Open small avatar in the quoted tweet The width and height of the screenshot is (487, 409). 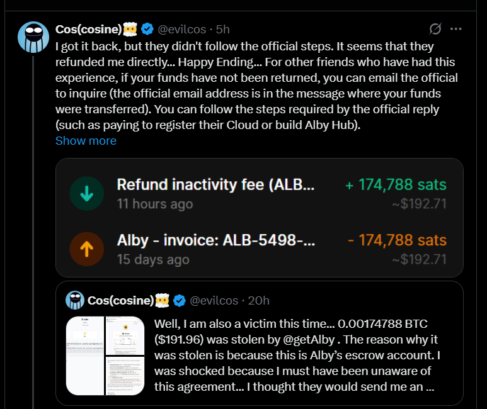[x=75, y=300]
